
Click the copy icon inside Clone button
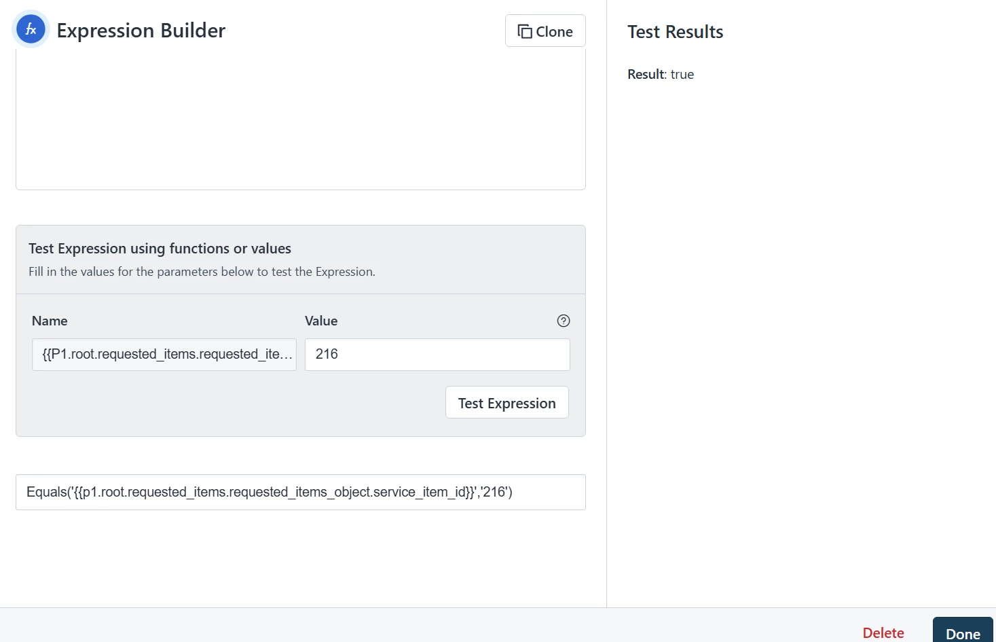click(x=525, y=31)
